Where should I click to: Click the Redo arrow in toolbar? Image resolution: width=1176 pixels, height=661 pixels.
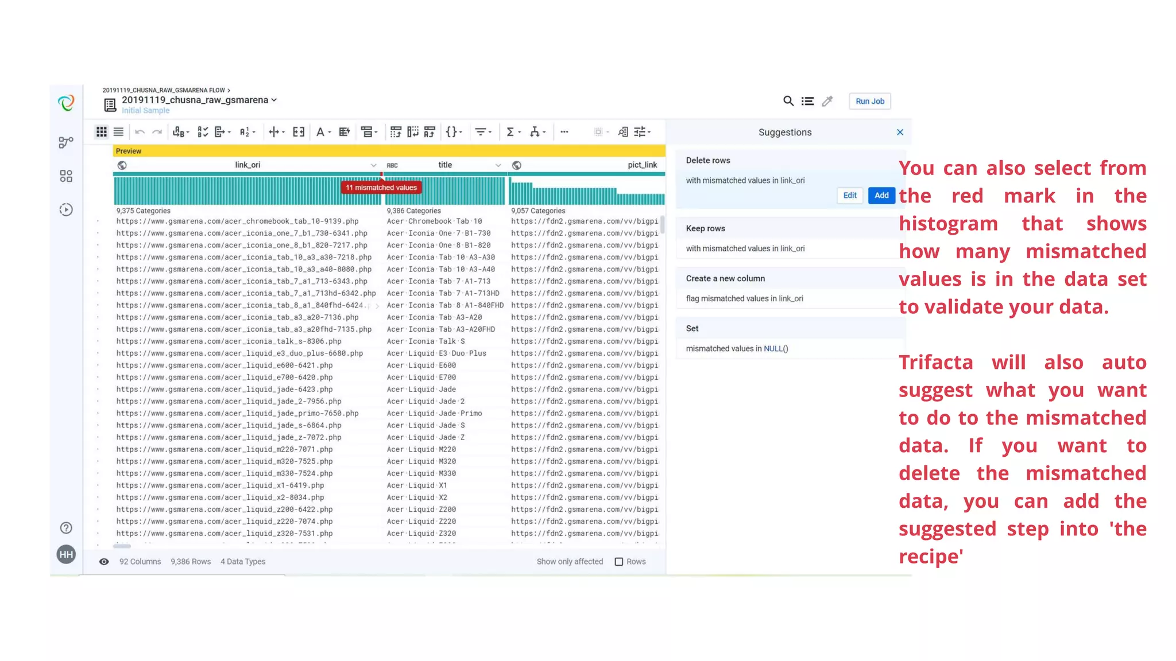[157, 132]
